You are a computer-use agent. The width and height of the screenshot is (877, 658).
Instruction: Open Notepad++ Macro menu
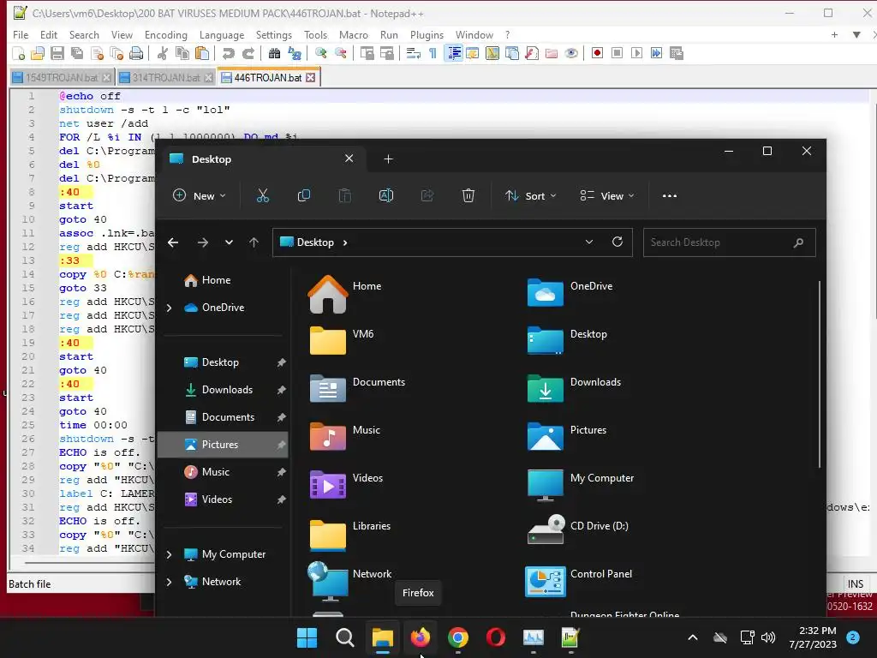tap(354, 34)
